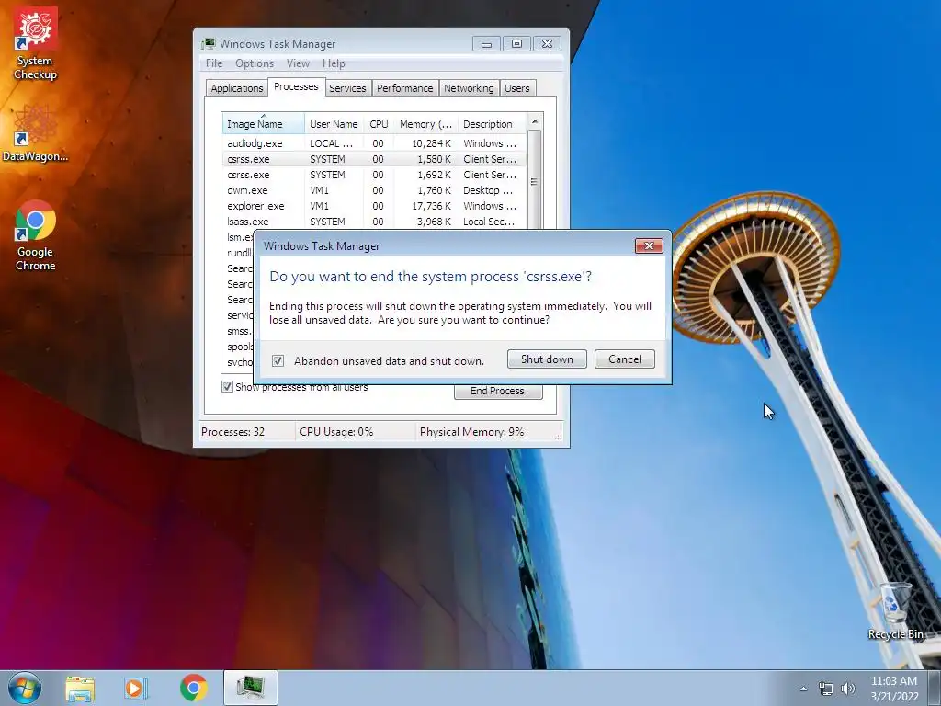The width and height of the screenshot is (941, 706).
Task: Click the Physical Memory: 9% status entry
Action: click(471, 432)
